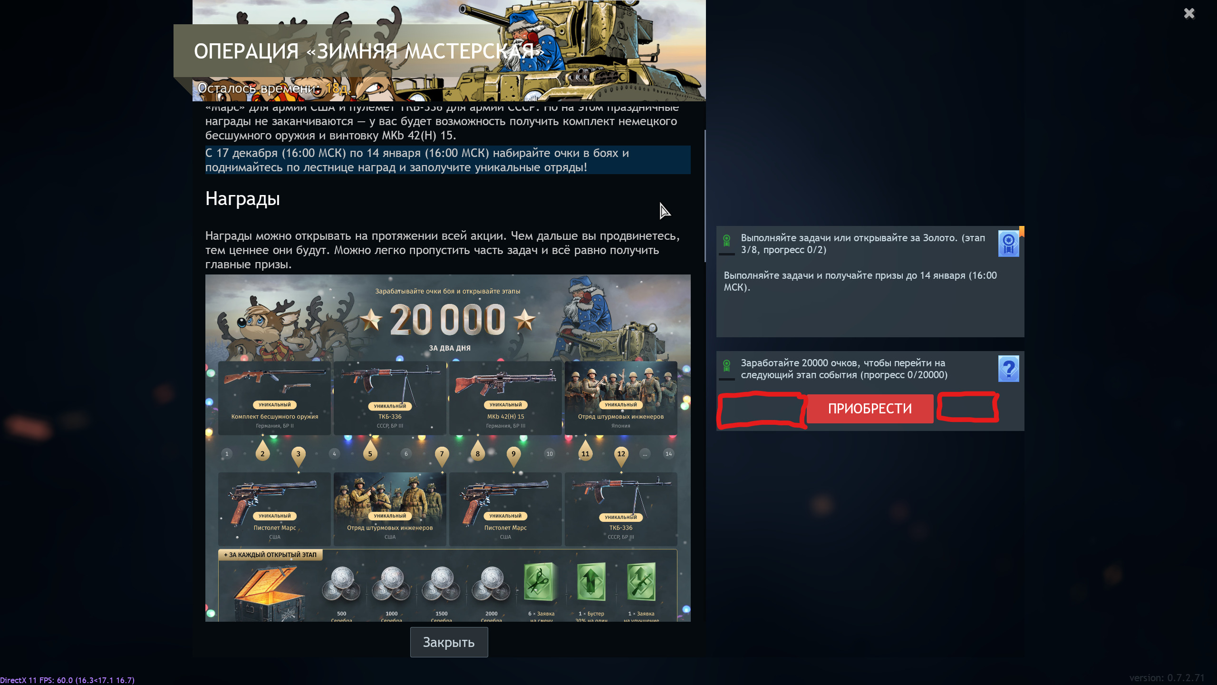Open the МКb 42(H) 15 rifle reward card

[505, 398]
